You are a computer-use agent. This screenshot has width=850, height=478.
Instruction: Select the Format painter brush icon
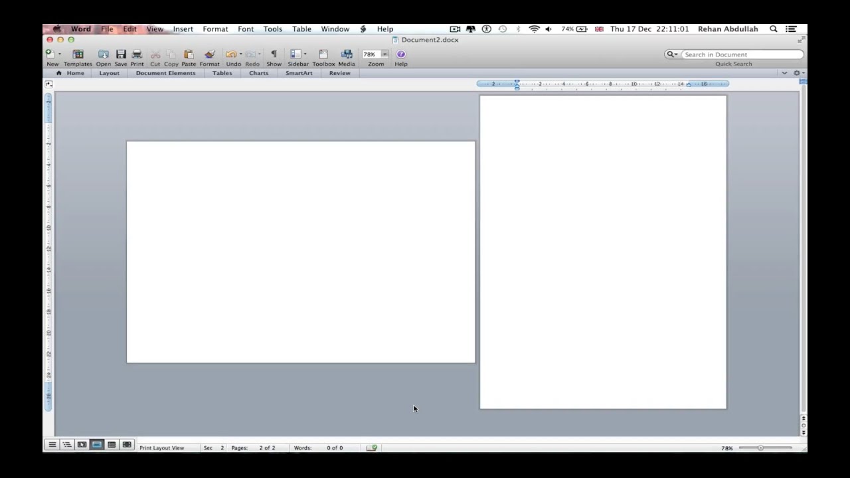209,54
